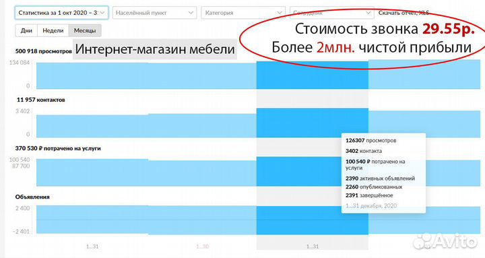This screenshot has width=485, height=258.
Task: Click the '1...30' November axis label
Action: pyautogui.click(x=203, y=247)
